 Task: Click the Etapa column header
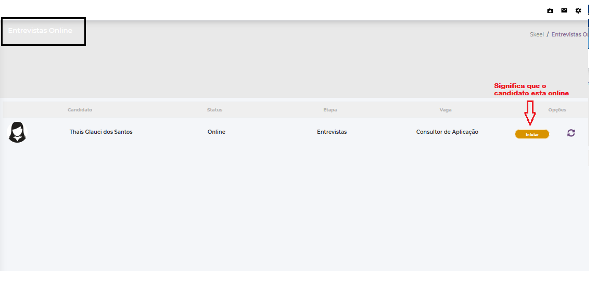click(330, 110)
